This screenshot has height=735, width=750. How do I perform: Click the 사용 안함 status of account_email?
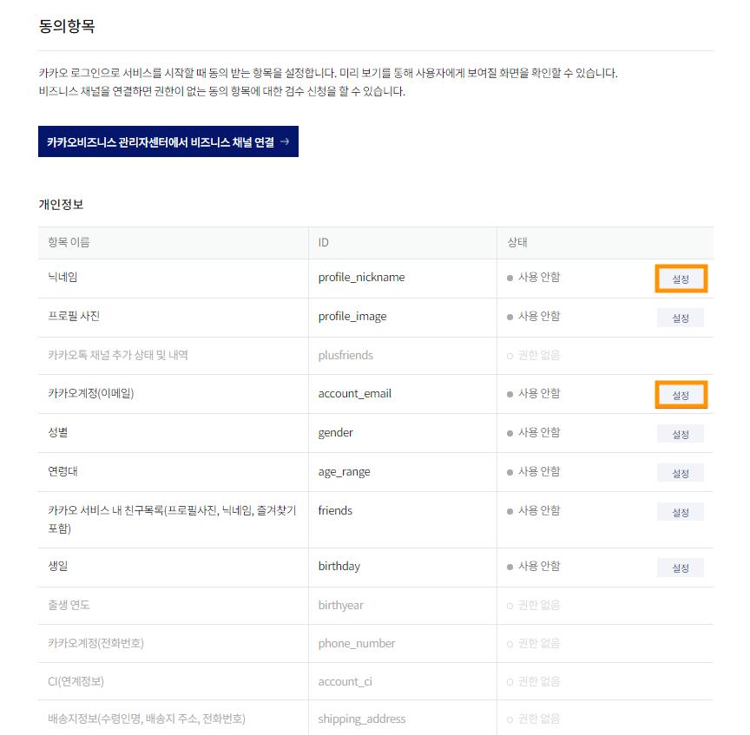[x=533, y=393]
